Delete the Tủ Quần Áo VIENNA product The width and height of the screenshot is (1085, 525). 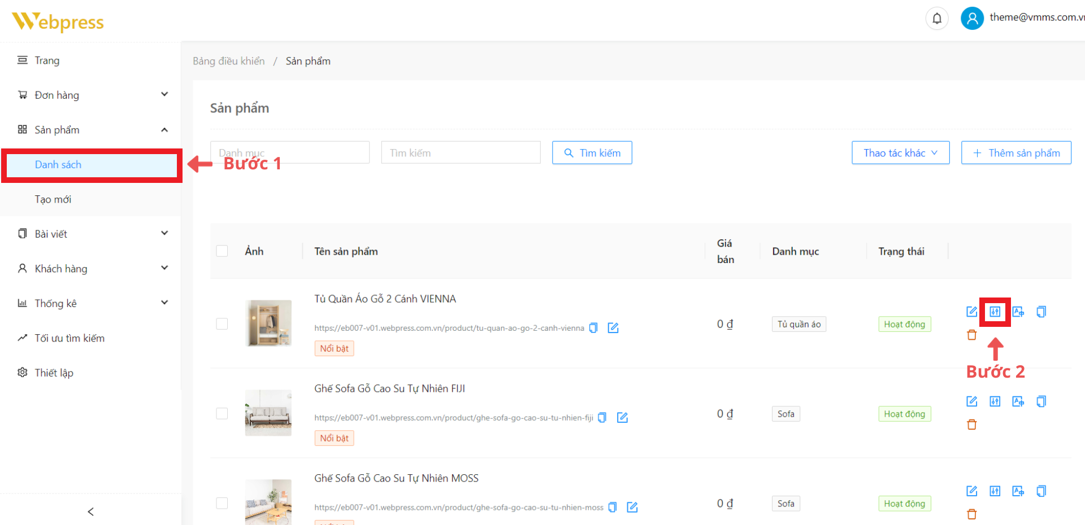click(x=971, y=335)
